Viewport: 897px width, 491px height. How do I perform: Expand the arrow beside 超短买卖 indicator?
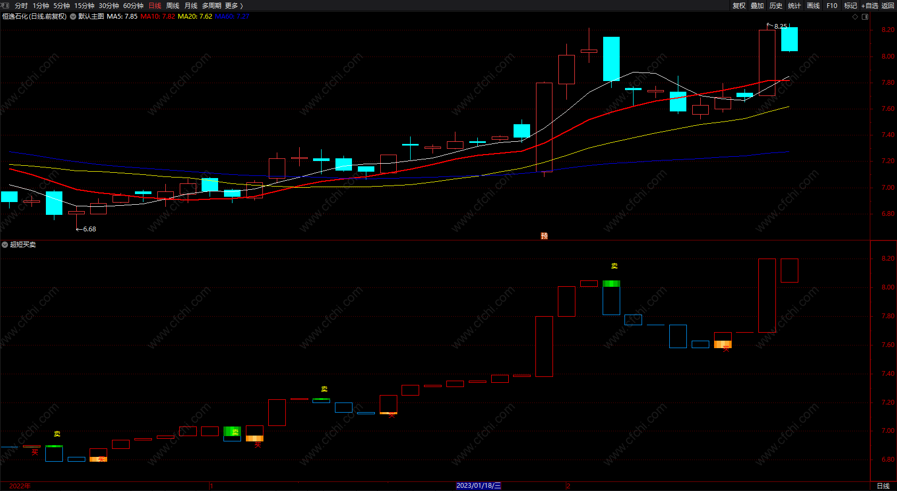5,245
